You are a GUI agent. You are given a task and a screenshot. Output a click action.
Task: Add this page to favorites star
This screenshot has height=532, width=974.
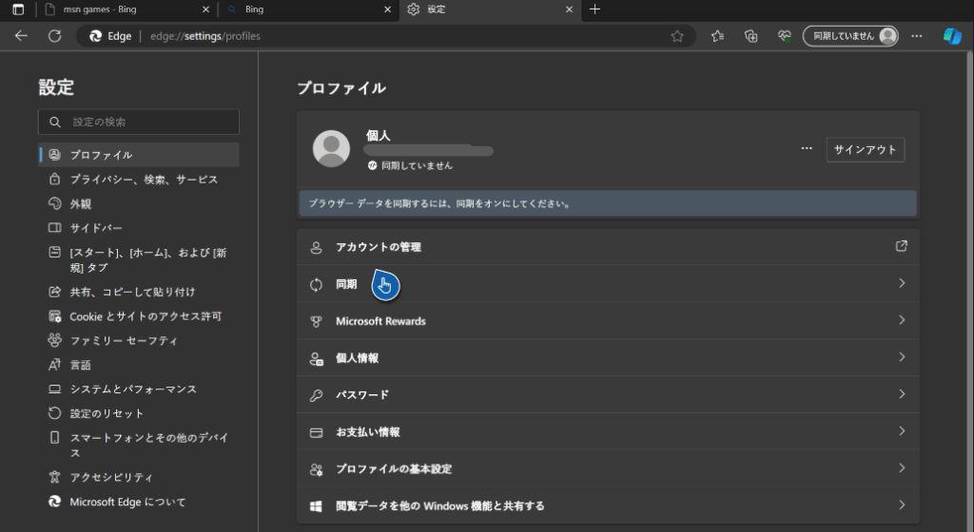(677, 36)
